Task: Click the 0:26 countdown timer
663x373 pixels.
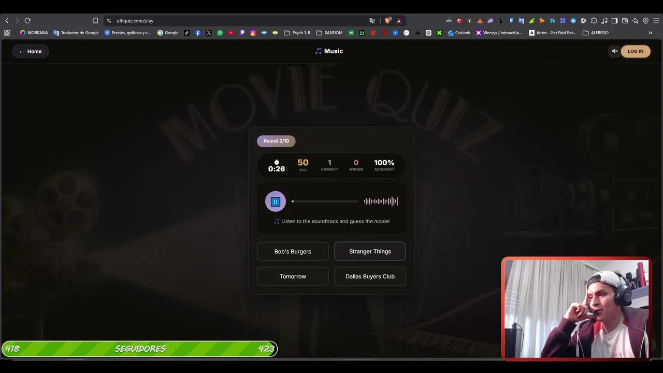Action: click(x=277, y=166)
